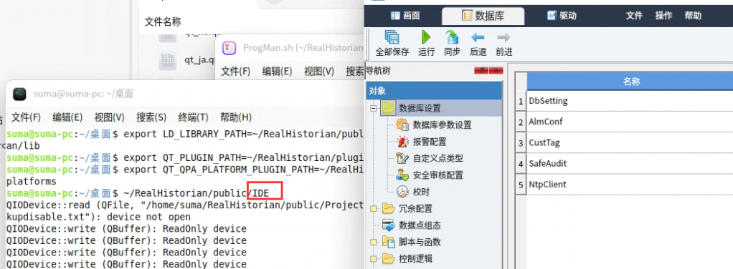
Task: Open the 搜索(S) menu in terminal
Action: pyautogui.click(x=151, y=117)
